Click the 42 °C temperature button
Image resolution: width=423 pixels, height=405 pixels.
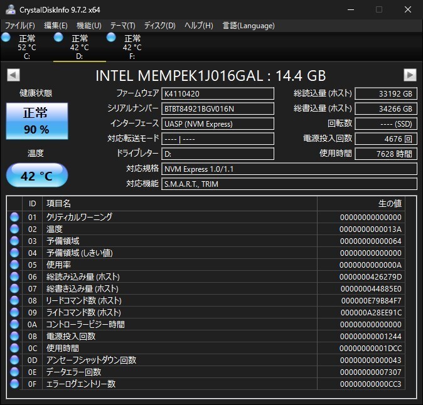36,176
